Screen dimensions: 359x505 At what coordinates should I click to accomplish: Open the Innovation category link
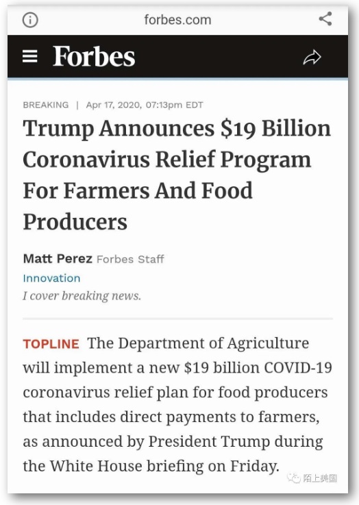tap(51, 278)
